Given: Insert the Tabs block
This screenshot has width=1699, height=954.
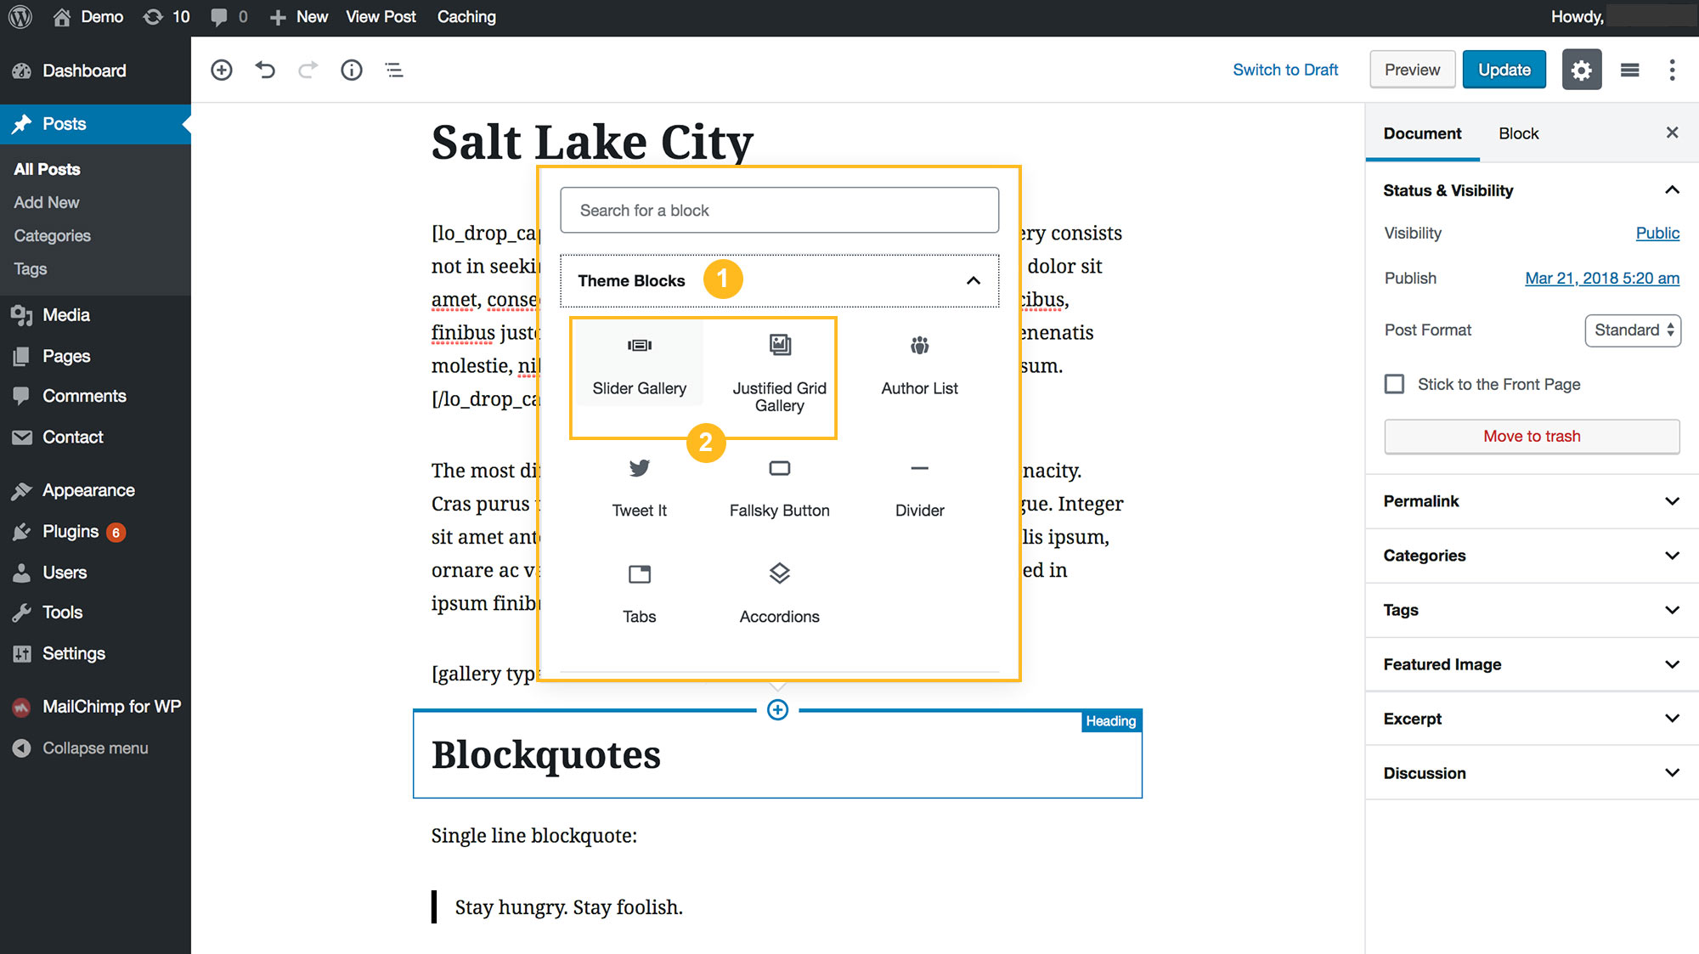Looking at the screenshot, I should tap(640, 593).
